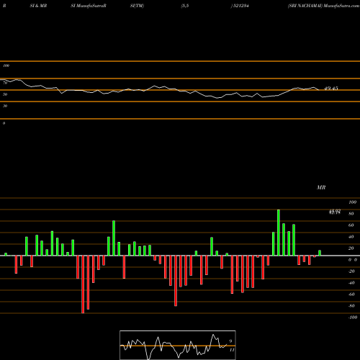Click the -40 label on the MR axis
Image resolution: width=360 pixels, height=360 pixels.
351,283
